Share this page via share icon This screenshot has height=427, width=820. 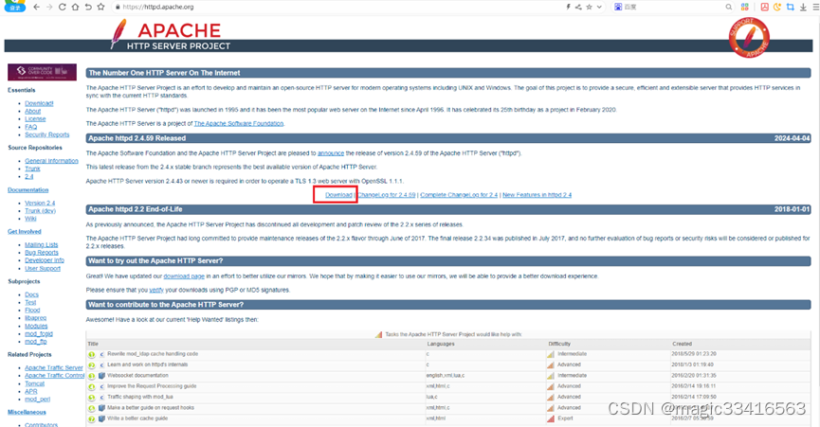(578, 7)
